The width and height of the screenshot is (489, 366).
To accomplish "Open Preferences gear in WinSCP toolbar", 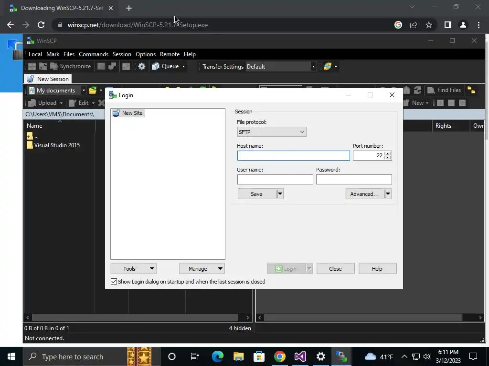I will coord(141,66).
